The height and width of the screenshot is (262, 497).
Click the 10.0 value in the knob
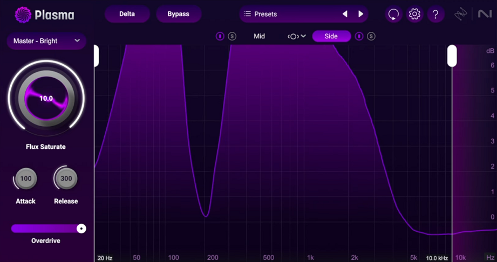46,99
